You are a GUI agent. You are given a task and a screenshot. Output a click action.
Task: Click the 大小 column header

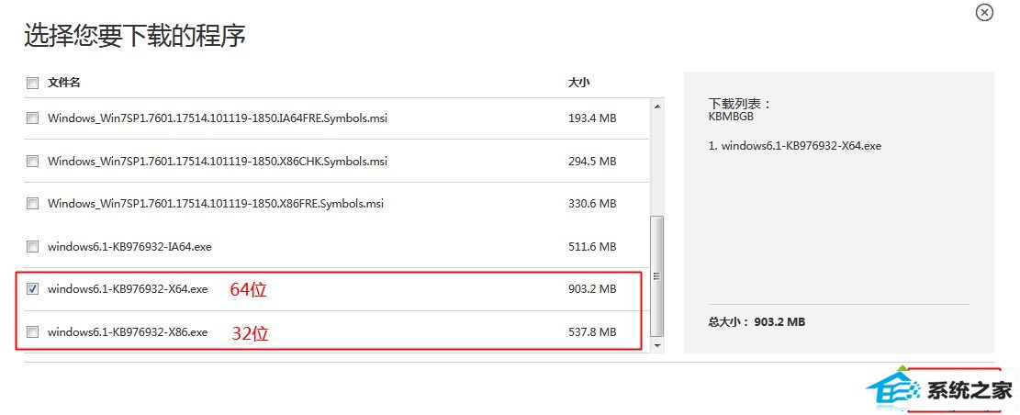coord(579,83)
